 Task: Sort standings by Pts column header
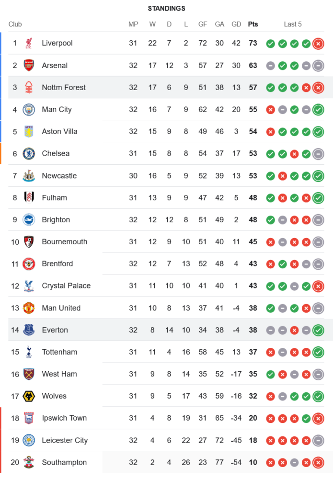pos(253,24)
